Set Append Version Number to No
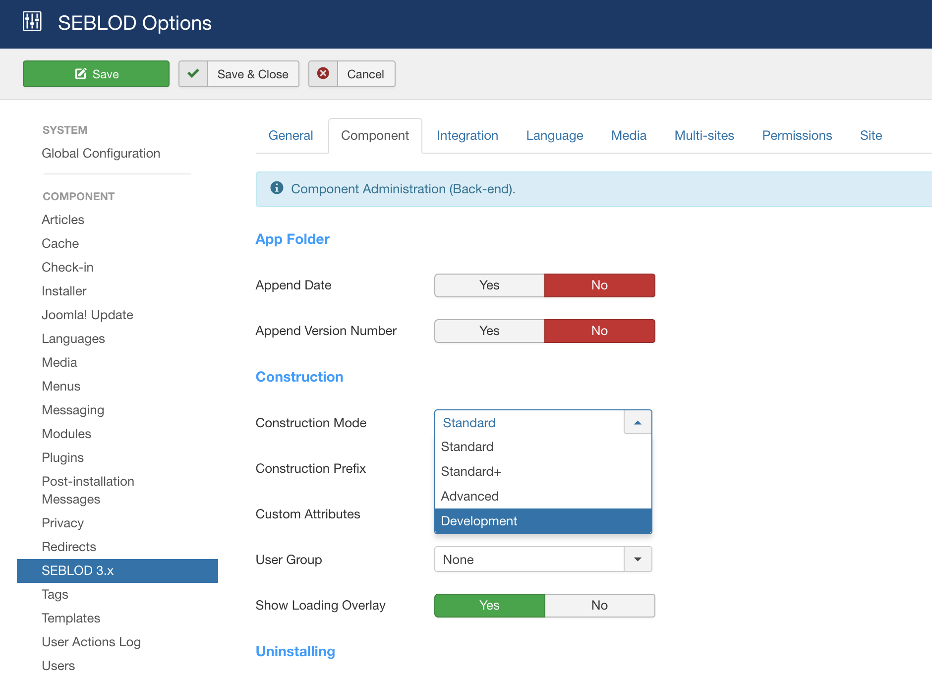This screenshot has height=676, width=932. [x=599, y=331]
